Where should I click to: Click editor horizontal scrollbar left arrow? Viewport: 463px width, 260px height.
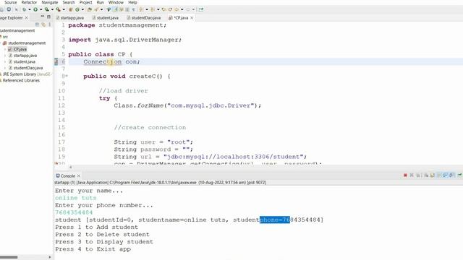point(71,167)
